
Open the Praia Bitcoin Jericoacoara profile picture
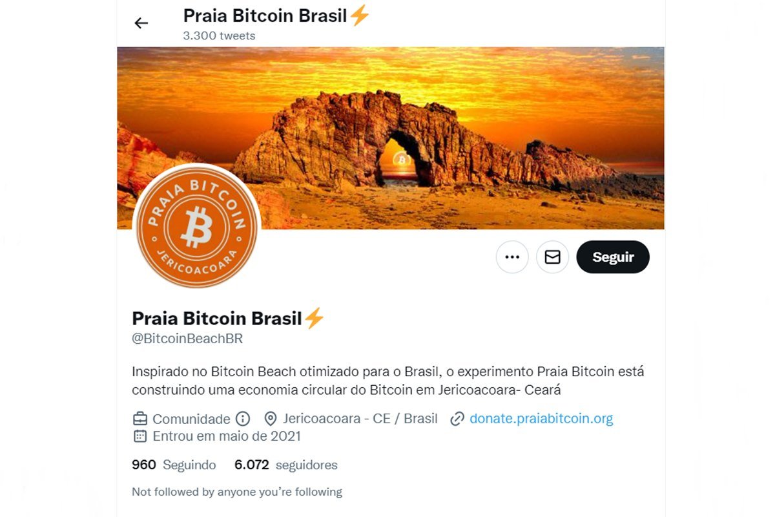pos(196,226)
